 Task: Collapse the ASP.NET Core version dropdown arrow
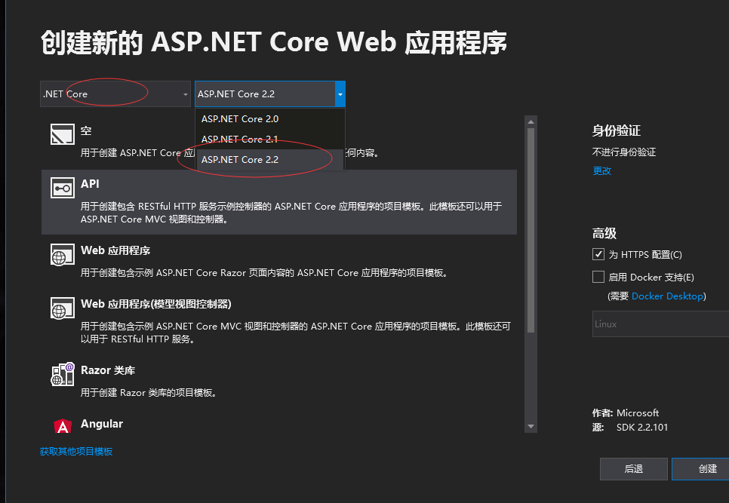pos(340,94)
